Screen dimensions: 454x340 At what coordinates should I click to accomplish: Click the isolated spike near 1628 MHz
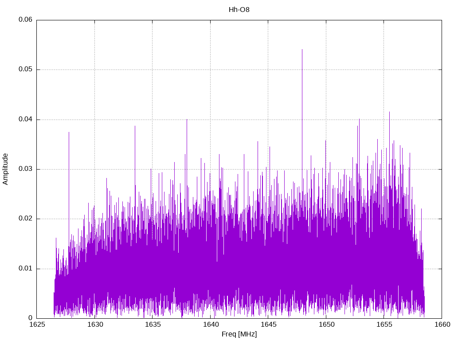(x=69, y=133)
